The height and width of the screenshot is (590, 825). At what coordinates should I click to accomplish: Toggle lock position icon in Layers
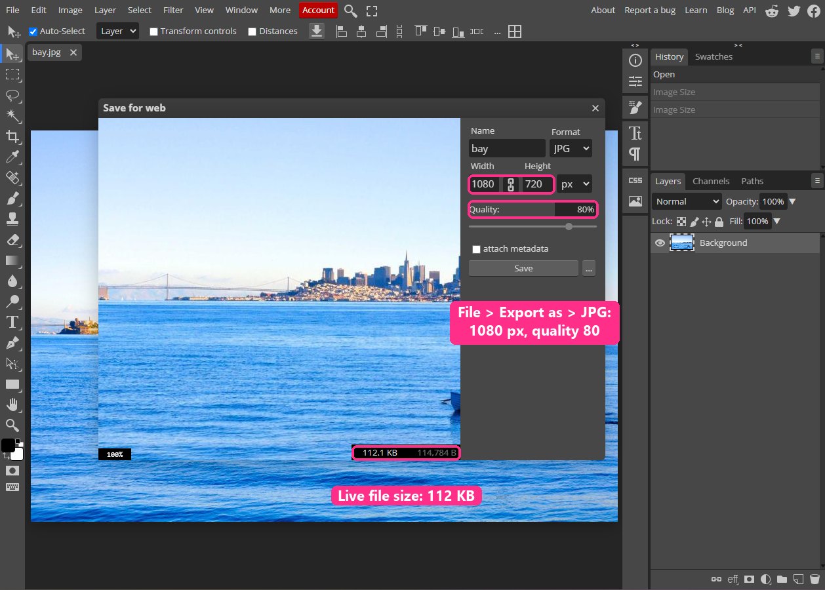pos(706,222)
